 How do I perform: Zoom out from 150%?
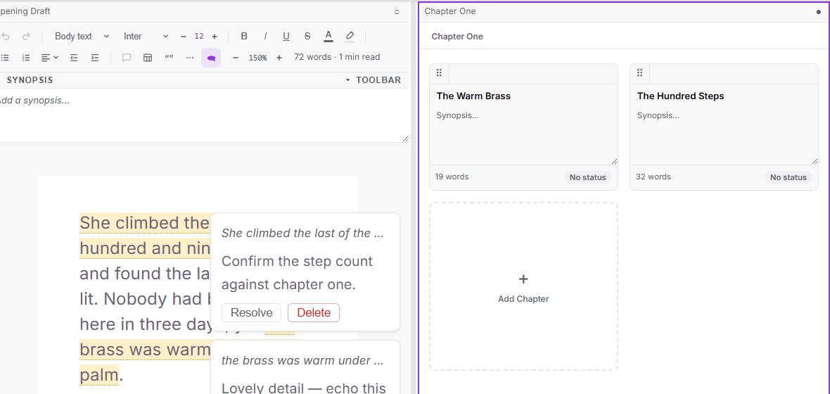point(236,58)
